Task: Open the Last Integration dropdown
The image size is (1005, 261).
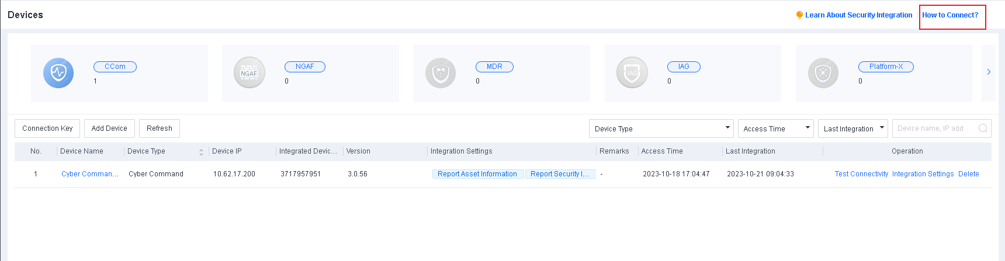Action: (x=852, y=128)
